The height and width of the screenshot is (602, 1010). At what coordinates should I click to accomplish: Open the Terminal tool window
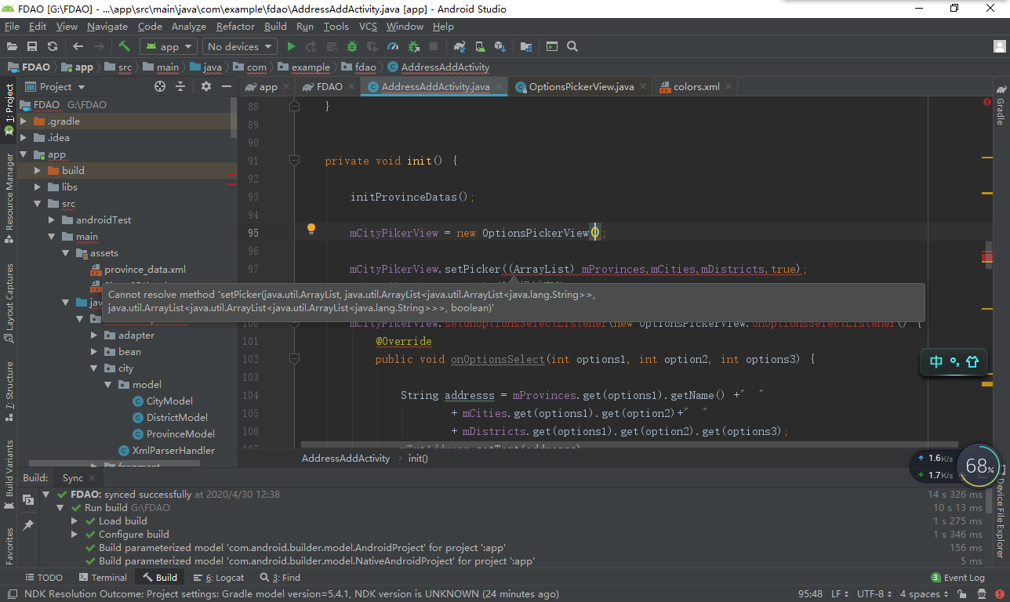(x=102, y=578)
